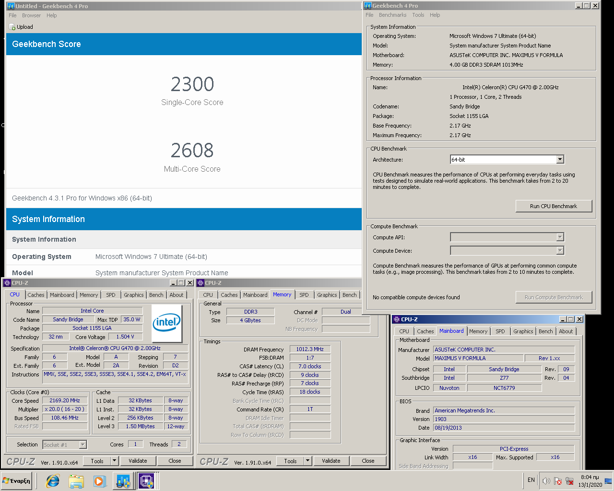Image resolution: width=614 pixels, height=491 pixels.
Task: Open the Architecture 64-bit dropdown
Action: [560, 159]
